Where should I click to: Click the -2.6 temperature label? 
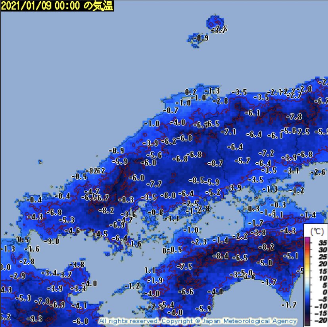318,172
